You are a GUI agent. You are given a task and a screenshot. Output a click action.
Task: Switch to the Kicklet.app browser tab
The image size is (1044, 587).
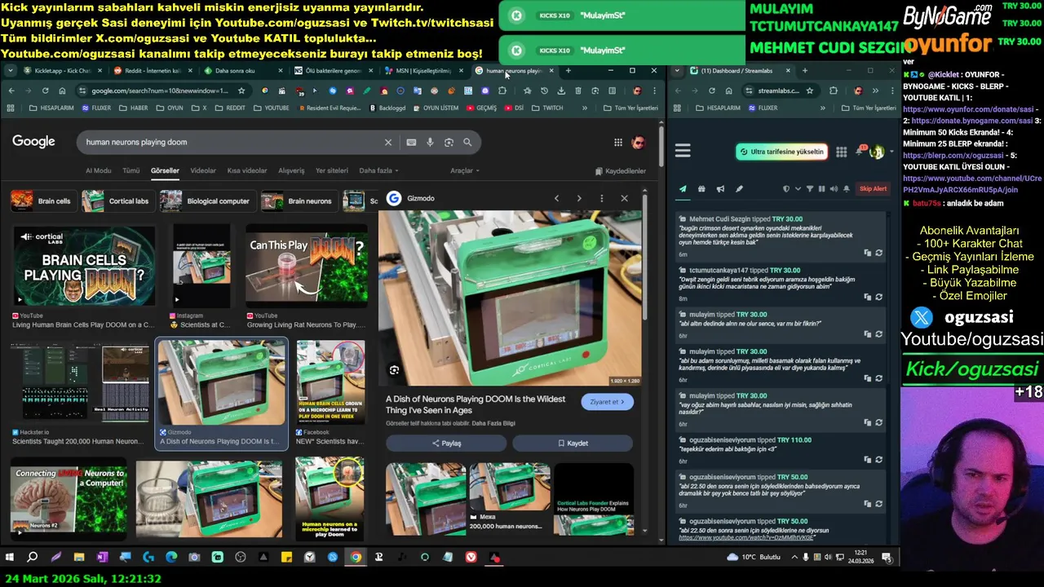coord(61,71)
